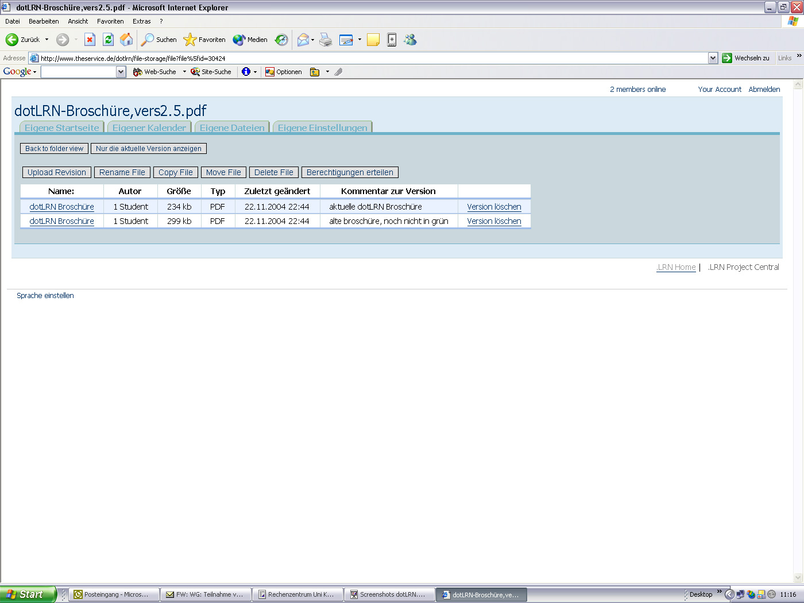Open Favoriten with the star icon
The image size is (804, 603).
(190, 40)
